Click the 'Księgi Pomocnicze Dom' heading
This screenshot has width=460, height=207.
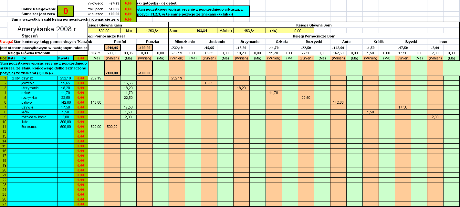coord(314,36)
